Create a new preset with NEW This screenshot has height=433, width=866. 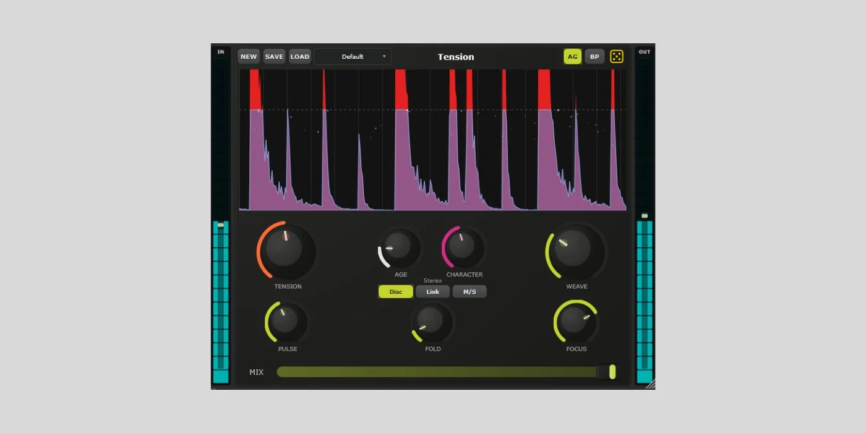pyautogui.click(x=249, y=56)
